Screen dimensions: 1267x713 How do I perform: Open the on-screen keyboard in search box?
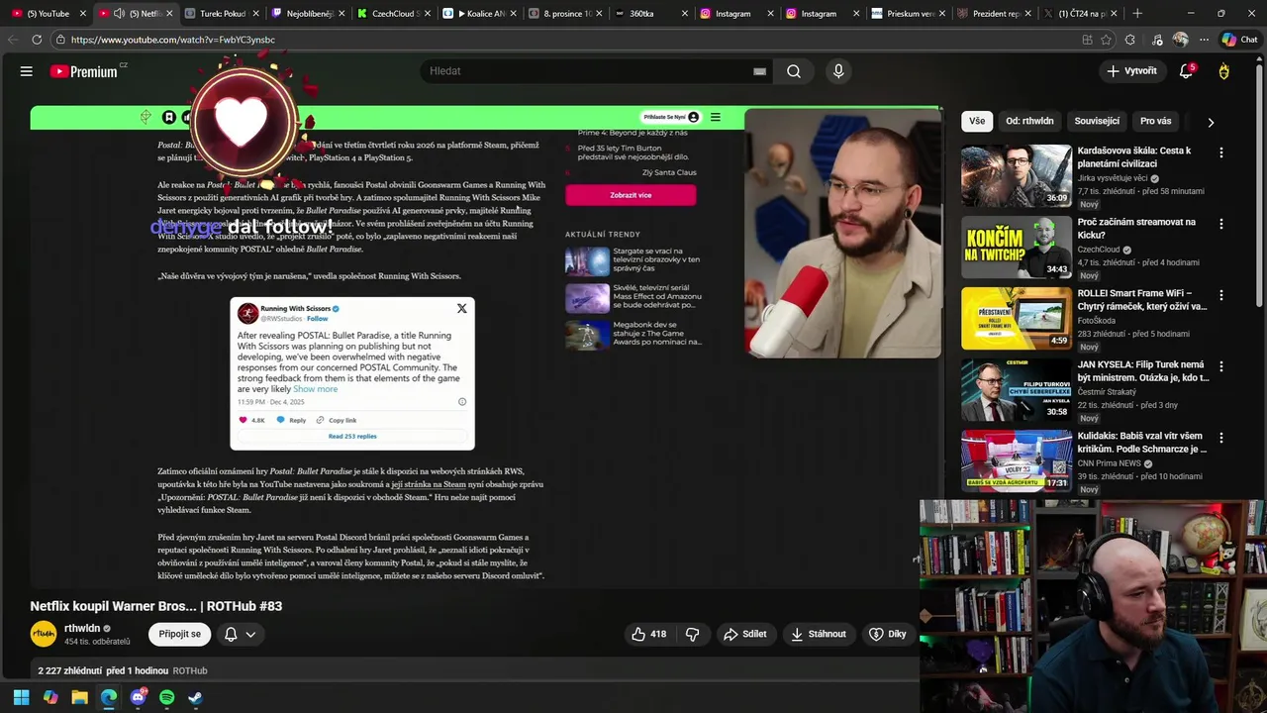(759, 71)
